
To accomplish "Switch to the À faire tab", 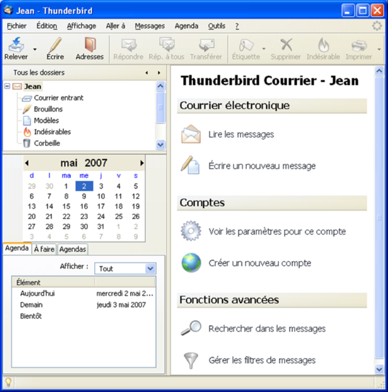I will tap(44, 249).
